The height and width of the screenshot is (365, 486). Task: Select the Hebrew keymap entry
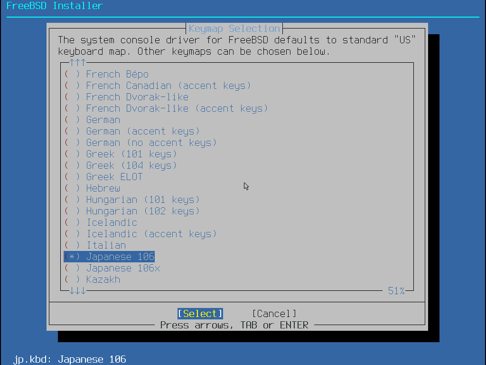(x=93, y=188)
